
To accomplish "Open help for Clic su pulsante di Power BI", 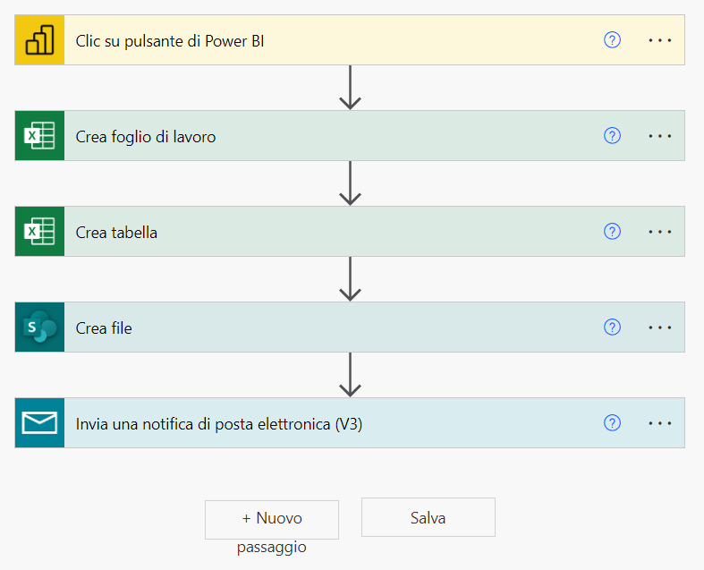I will pyautogui.click(x=612, y=40).
